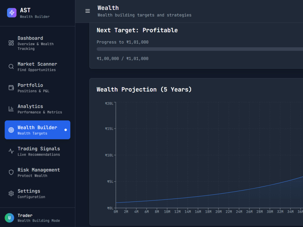
Task: Click the Risk Management shield icon
Action: [x=11, y=172]
